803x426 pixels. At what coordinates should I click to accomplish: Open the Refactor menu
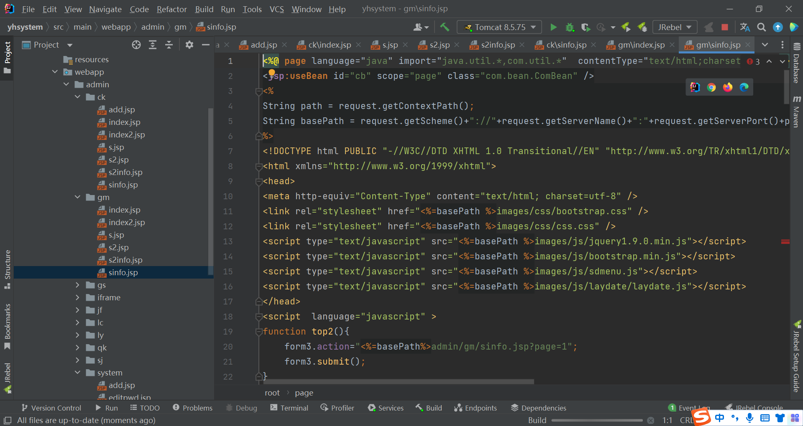pyautogui.click(x=171, y=9)
